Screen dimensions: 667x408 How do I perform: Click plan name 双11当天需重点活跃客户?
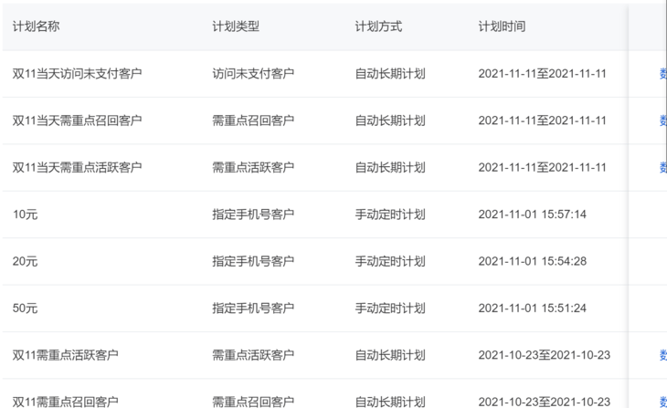[77, 167]
